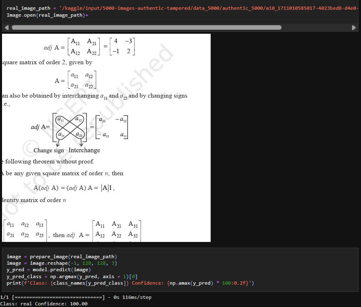
Task: Click the left scroll arrow of the code cell
Action: (6, 27)
